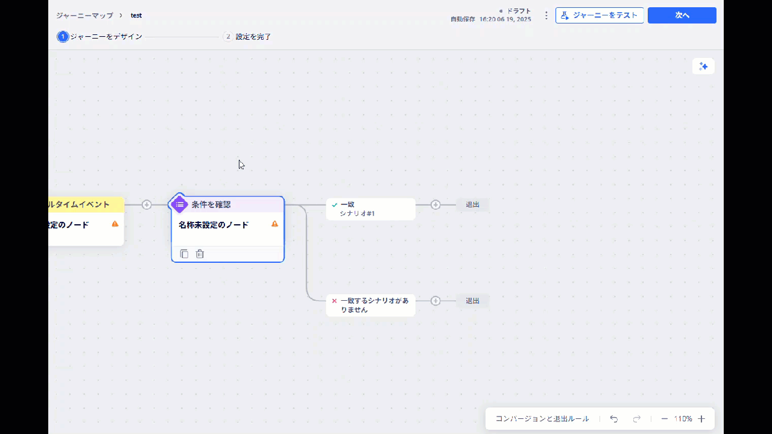The width and height of the screenshot is (772, 434).
Task: Click the 自動保存 timestamp text
Action: pyautogui.click(x=490, y=19)
